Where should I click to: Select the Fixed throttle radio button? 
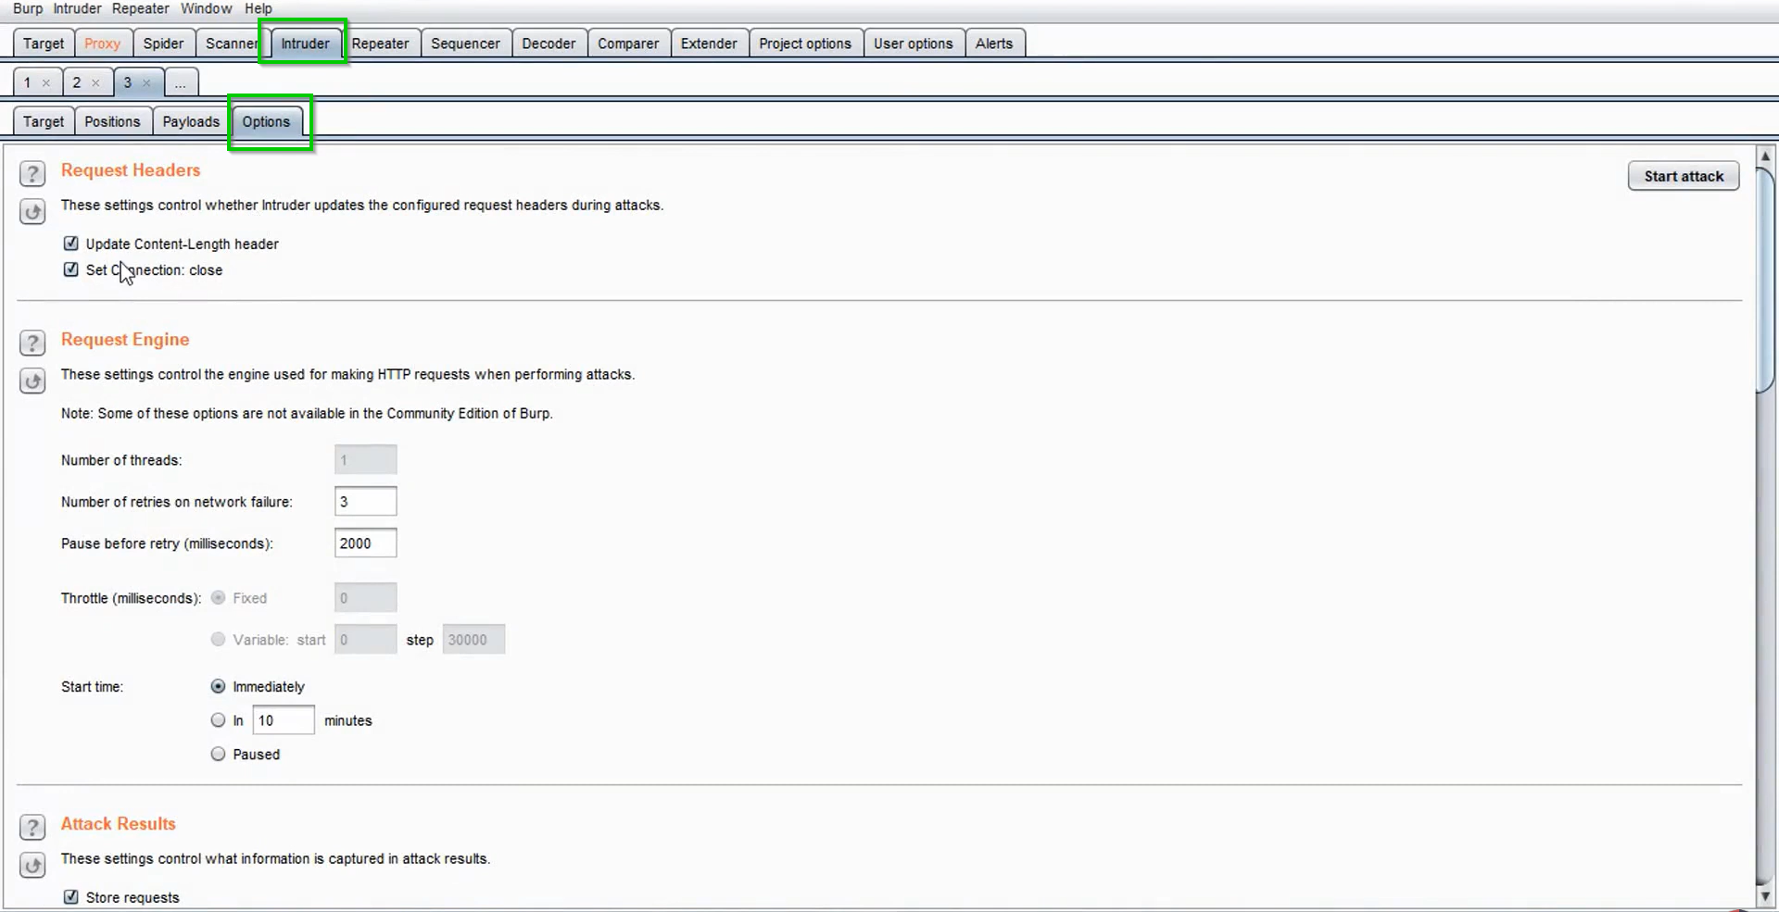pyautogui.click(x=219, y=597)
